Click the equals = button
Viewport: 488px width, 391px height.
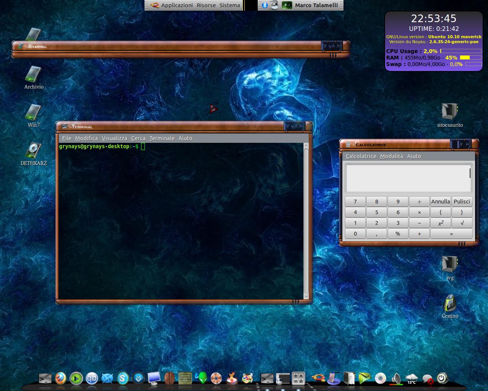[x=451, y=234]
